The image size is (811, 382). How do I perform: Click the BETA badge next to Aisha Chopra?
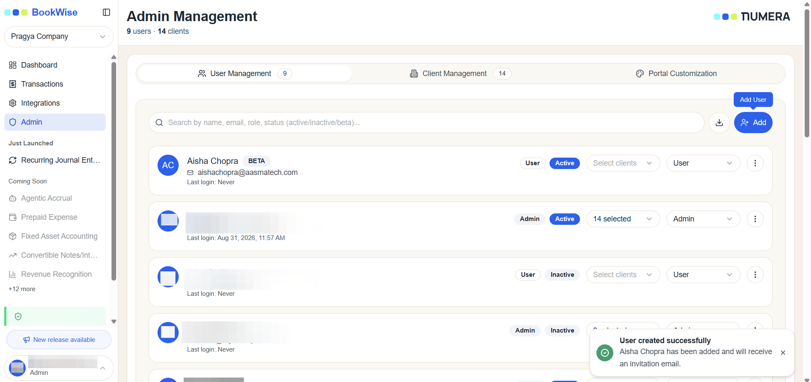click(256, 161)
